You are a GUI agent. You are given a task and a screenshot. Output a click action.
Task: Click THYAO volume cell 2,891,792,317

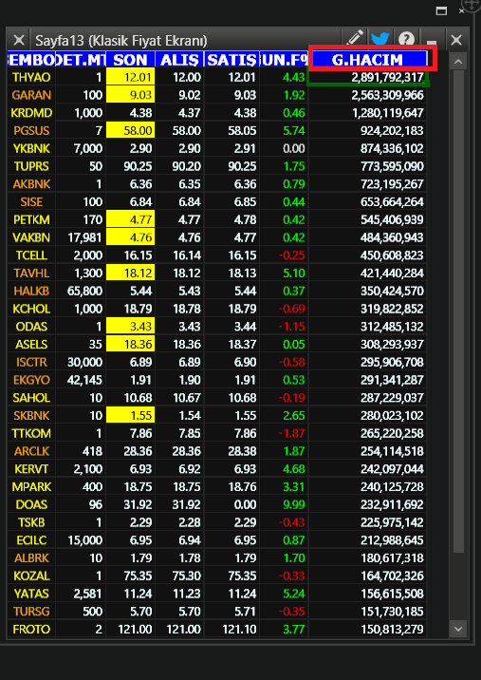tap(367, 77)
